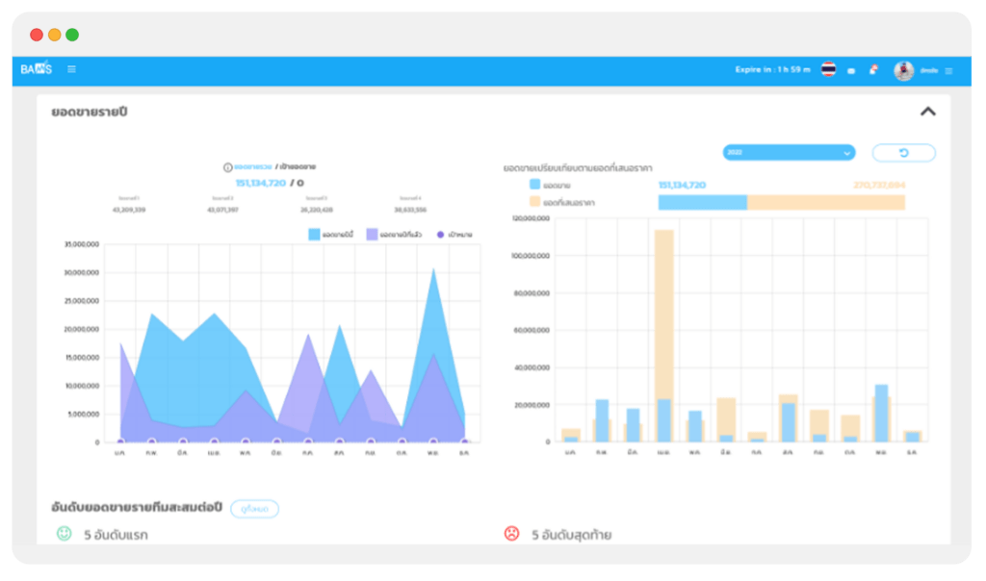Viewport: 986px width, 581px height.
Task: Click the sad face bottom 5 icon
Action: click(x=512, y=534)
